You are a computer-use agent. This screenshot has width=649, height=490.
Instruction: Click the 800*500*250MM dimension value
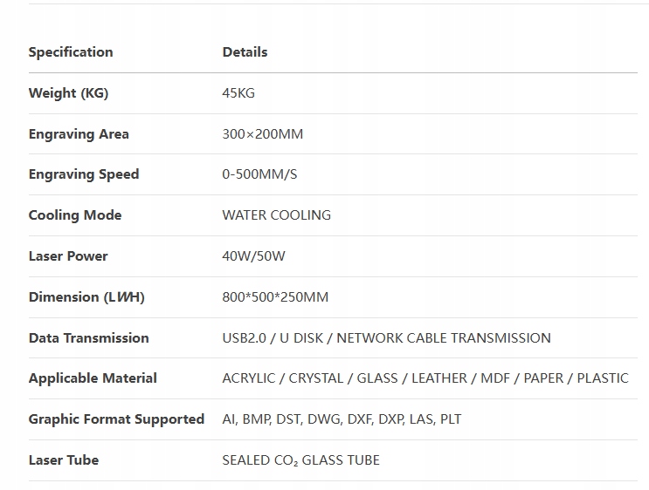point(275,297)
